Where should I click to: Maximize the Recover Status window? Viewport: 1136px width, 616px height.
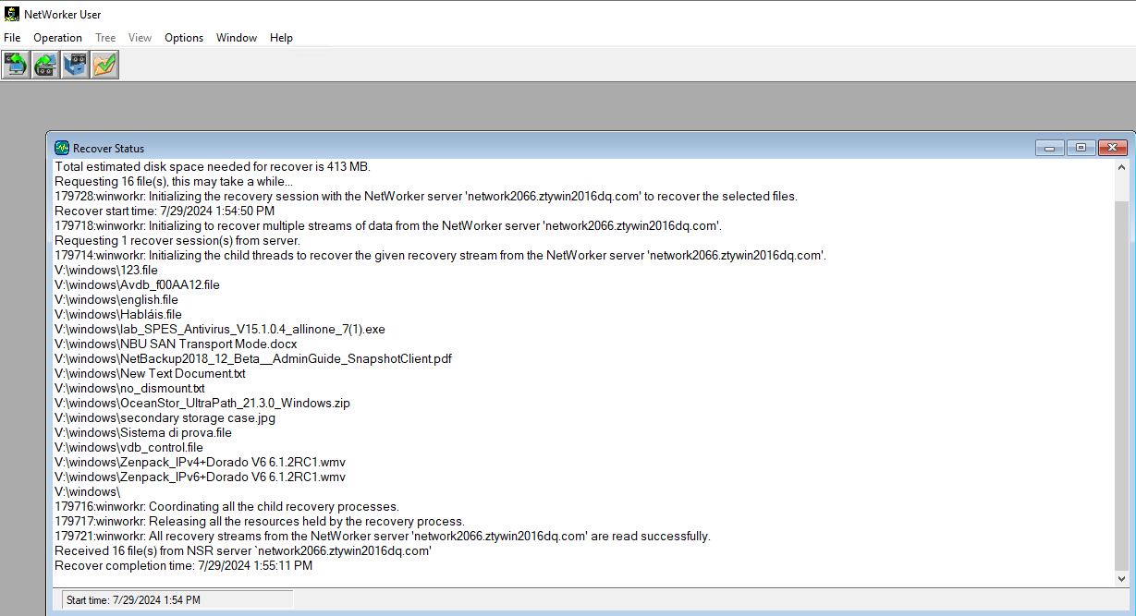(x=1081, y=148)
